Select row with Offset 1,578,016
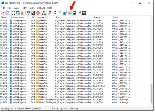 [x=66, y=97]
